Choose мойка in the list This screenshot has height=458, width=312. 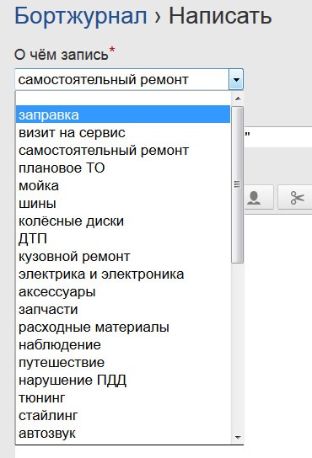click(123, 186)
